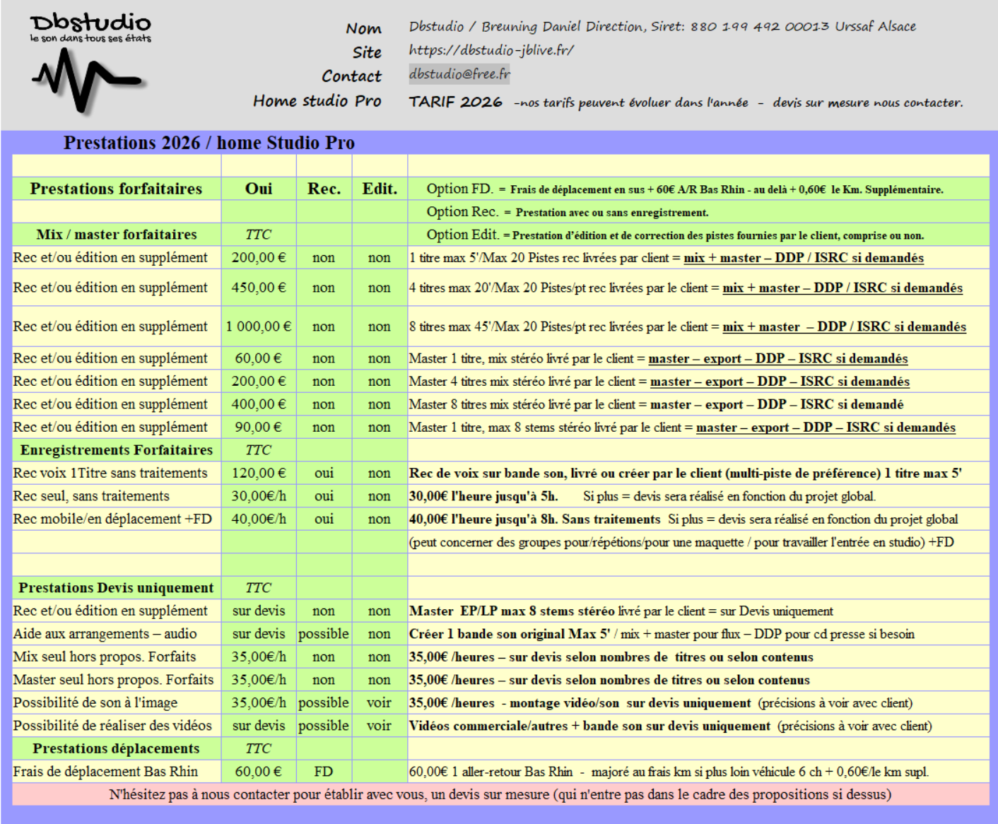Click the pink "N'hésitez pas à nous contacter" footer
Image resolution: width=998 pixels, height=824 pixels.
(x=500, y=794)
